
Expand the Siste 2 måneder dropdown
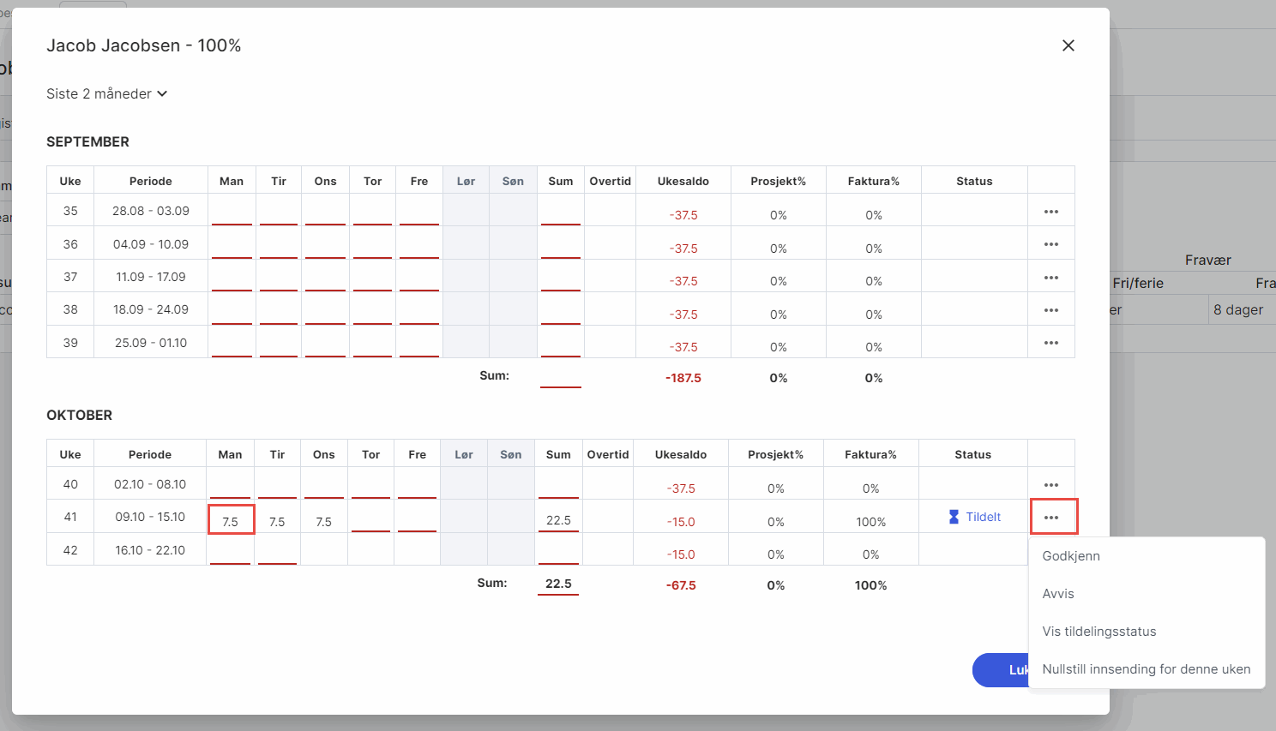tap(106, 93)
